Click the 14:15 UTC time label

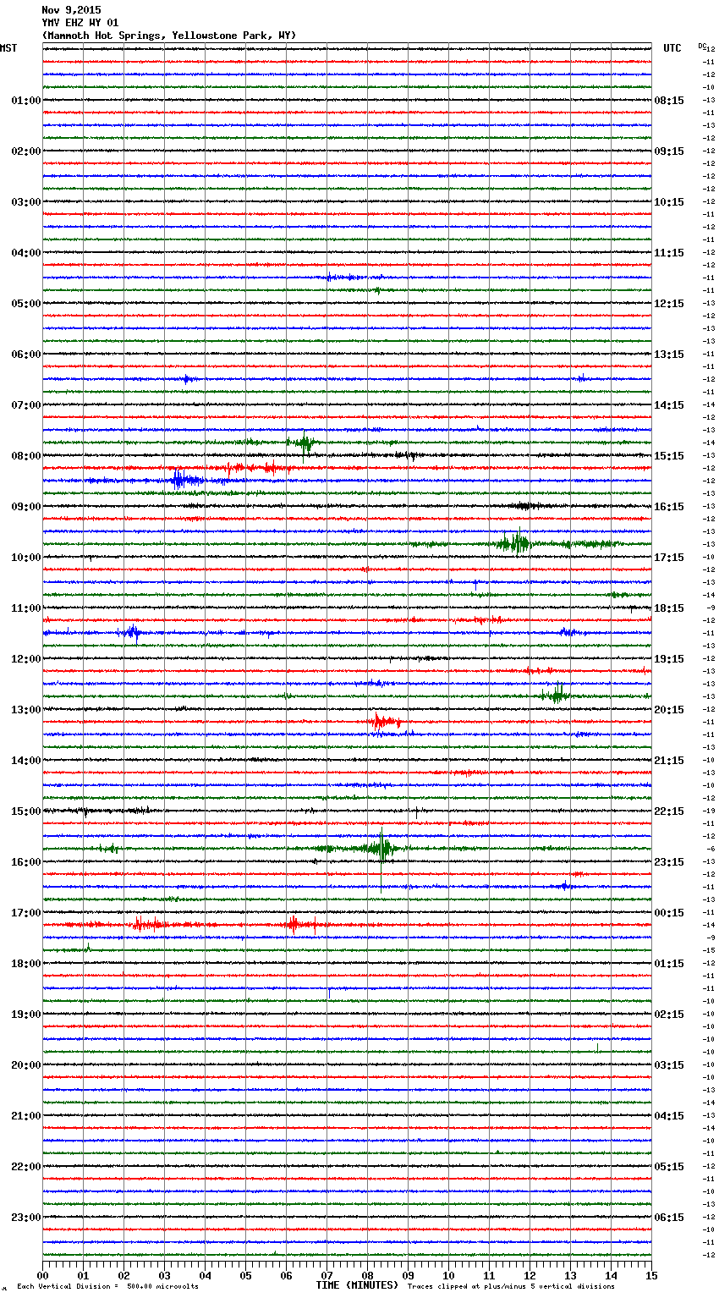pos(669,405)
